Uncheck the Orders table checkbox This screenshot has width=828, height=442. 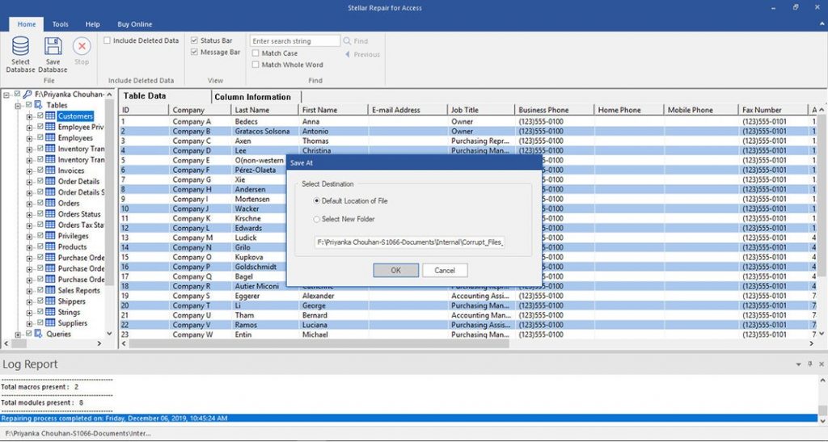(40, 203)
